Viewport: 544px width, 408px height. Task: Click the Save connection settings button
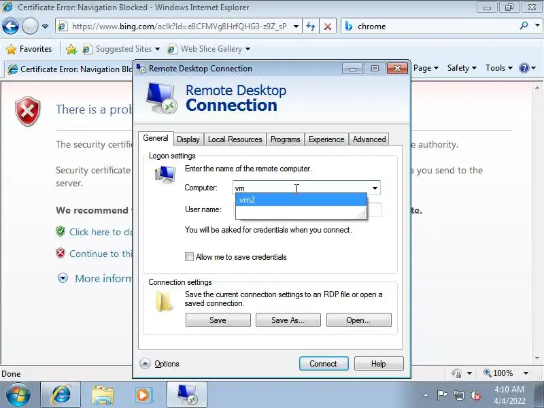click(218, 320)
